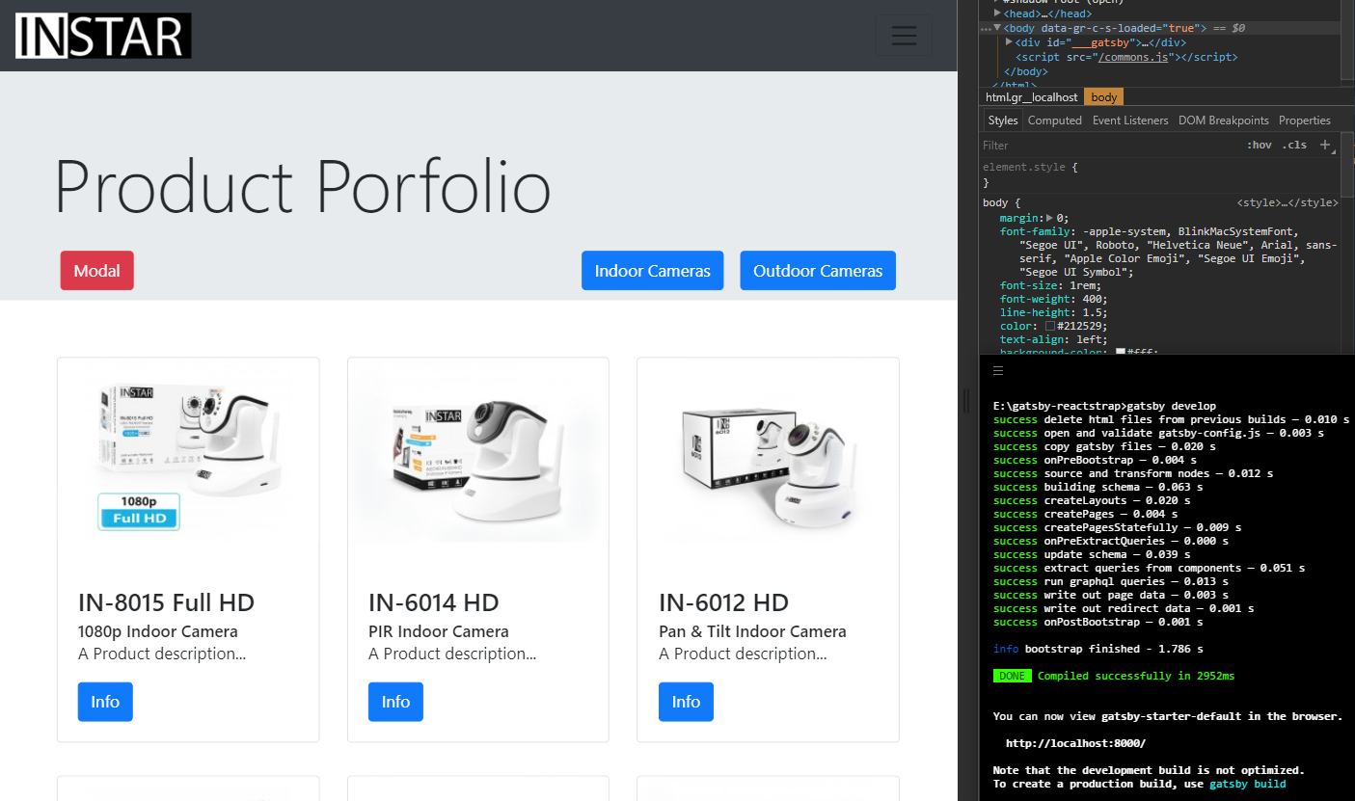The image size is (1355, 801).
Task: Open Info for IN-6014 HD
Action: click(395, 702)
